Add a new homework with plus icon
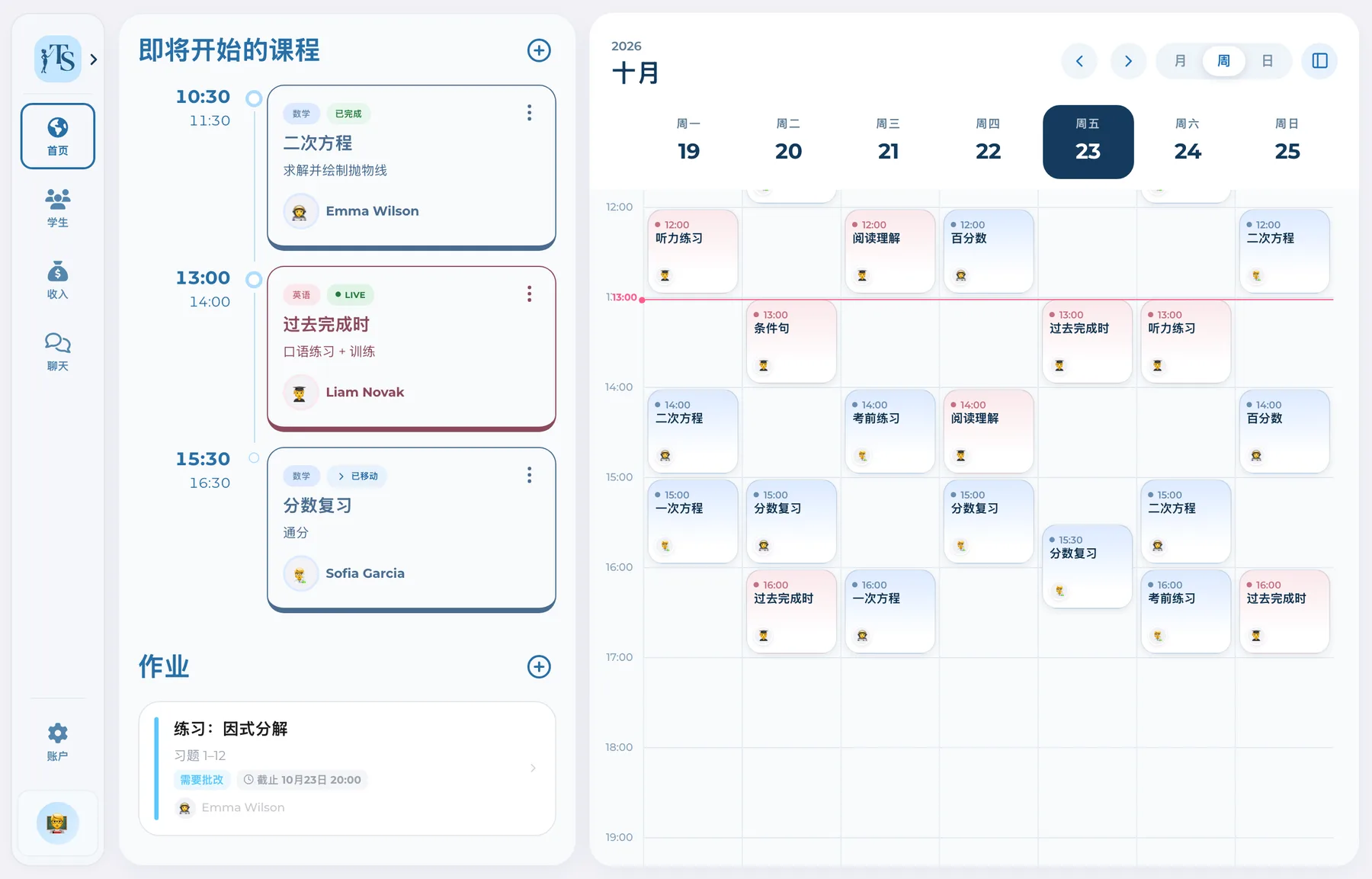The image size is (1372, 879). point(539,666)
